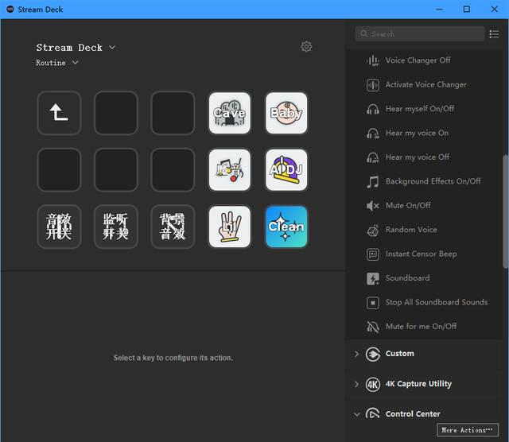509x442 pixels.
Task: Select the Activate Voice Changer action text
Action: coord(426,85)
